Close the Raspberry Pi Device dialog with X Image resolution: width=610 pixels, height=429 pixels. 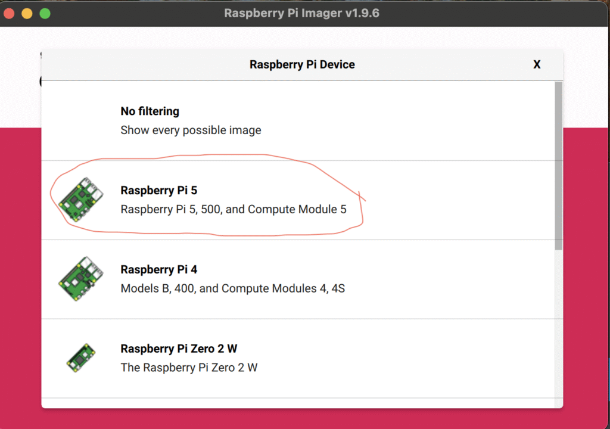[537, 64]
